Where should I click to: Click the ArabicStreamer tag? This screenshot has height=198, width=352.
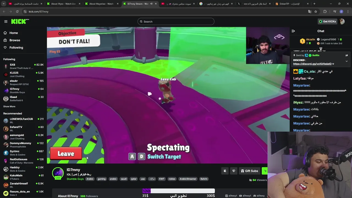coord(188,179)
